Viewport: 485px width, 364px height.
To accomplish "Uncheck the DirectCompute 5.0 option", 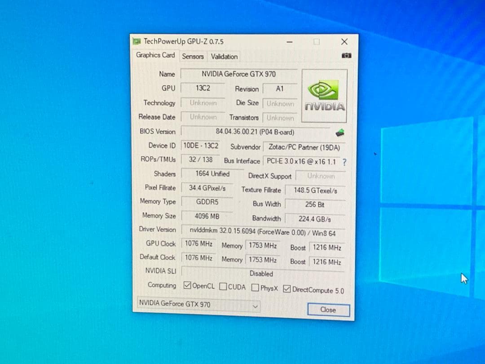I will coord(287,289).
